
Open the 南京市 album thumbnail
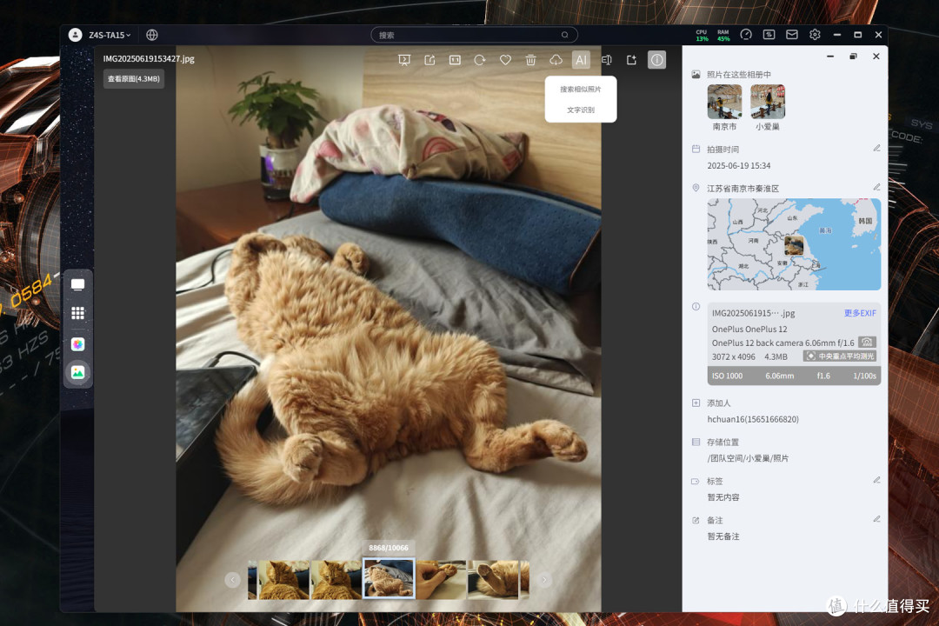pyautogui.click(x=724, y=102)
